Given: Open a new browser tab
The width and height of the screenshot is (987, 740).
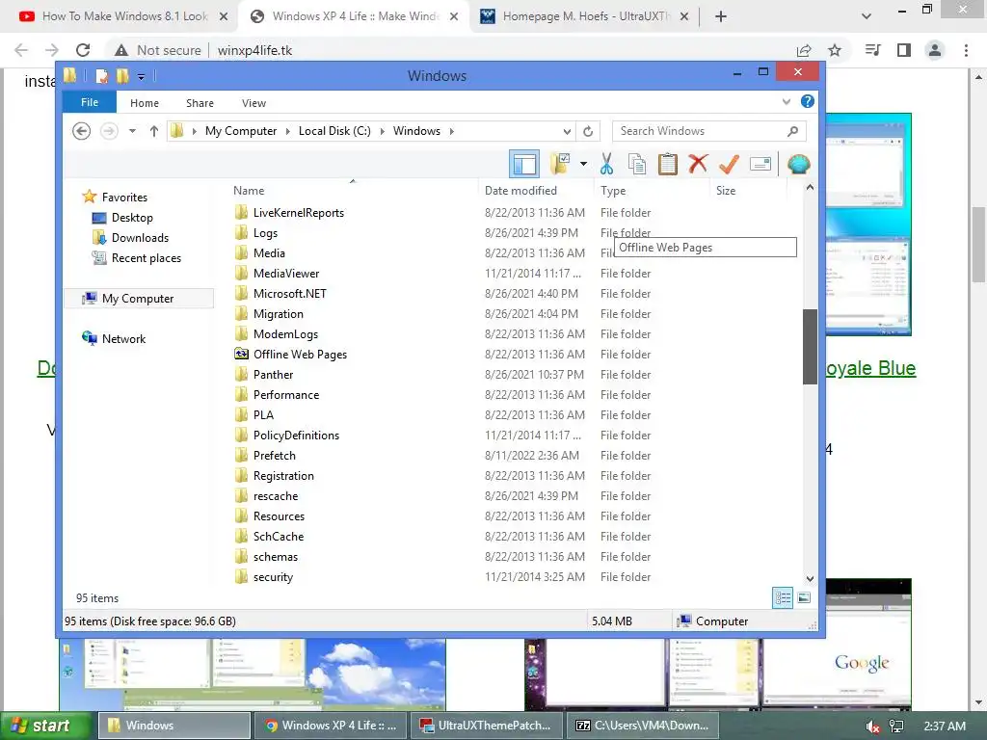Looking at the screenshot, I should (721, 16).
